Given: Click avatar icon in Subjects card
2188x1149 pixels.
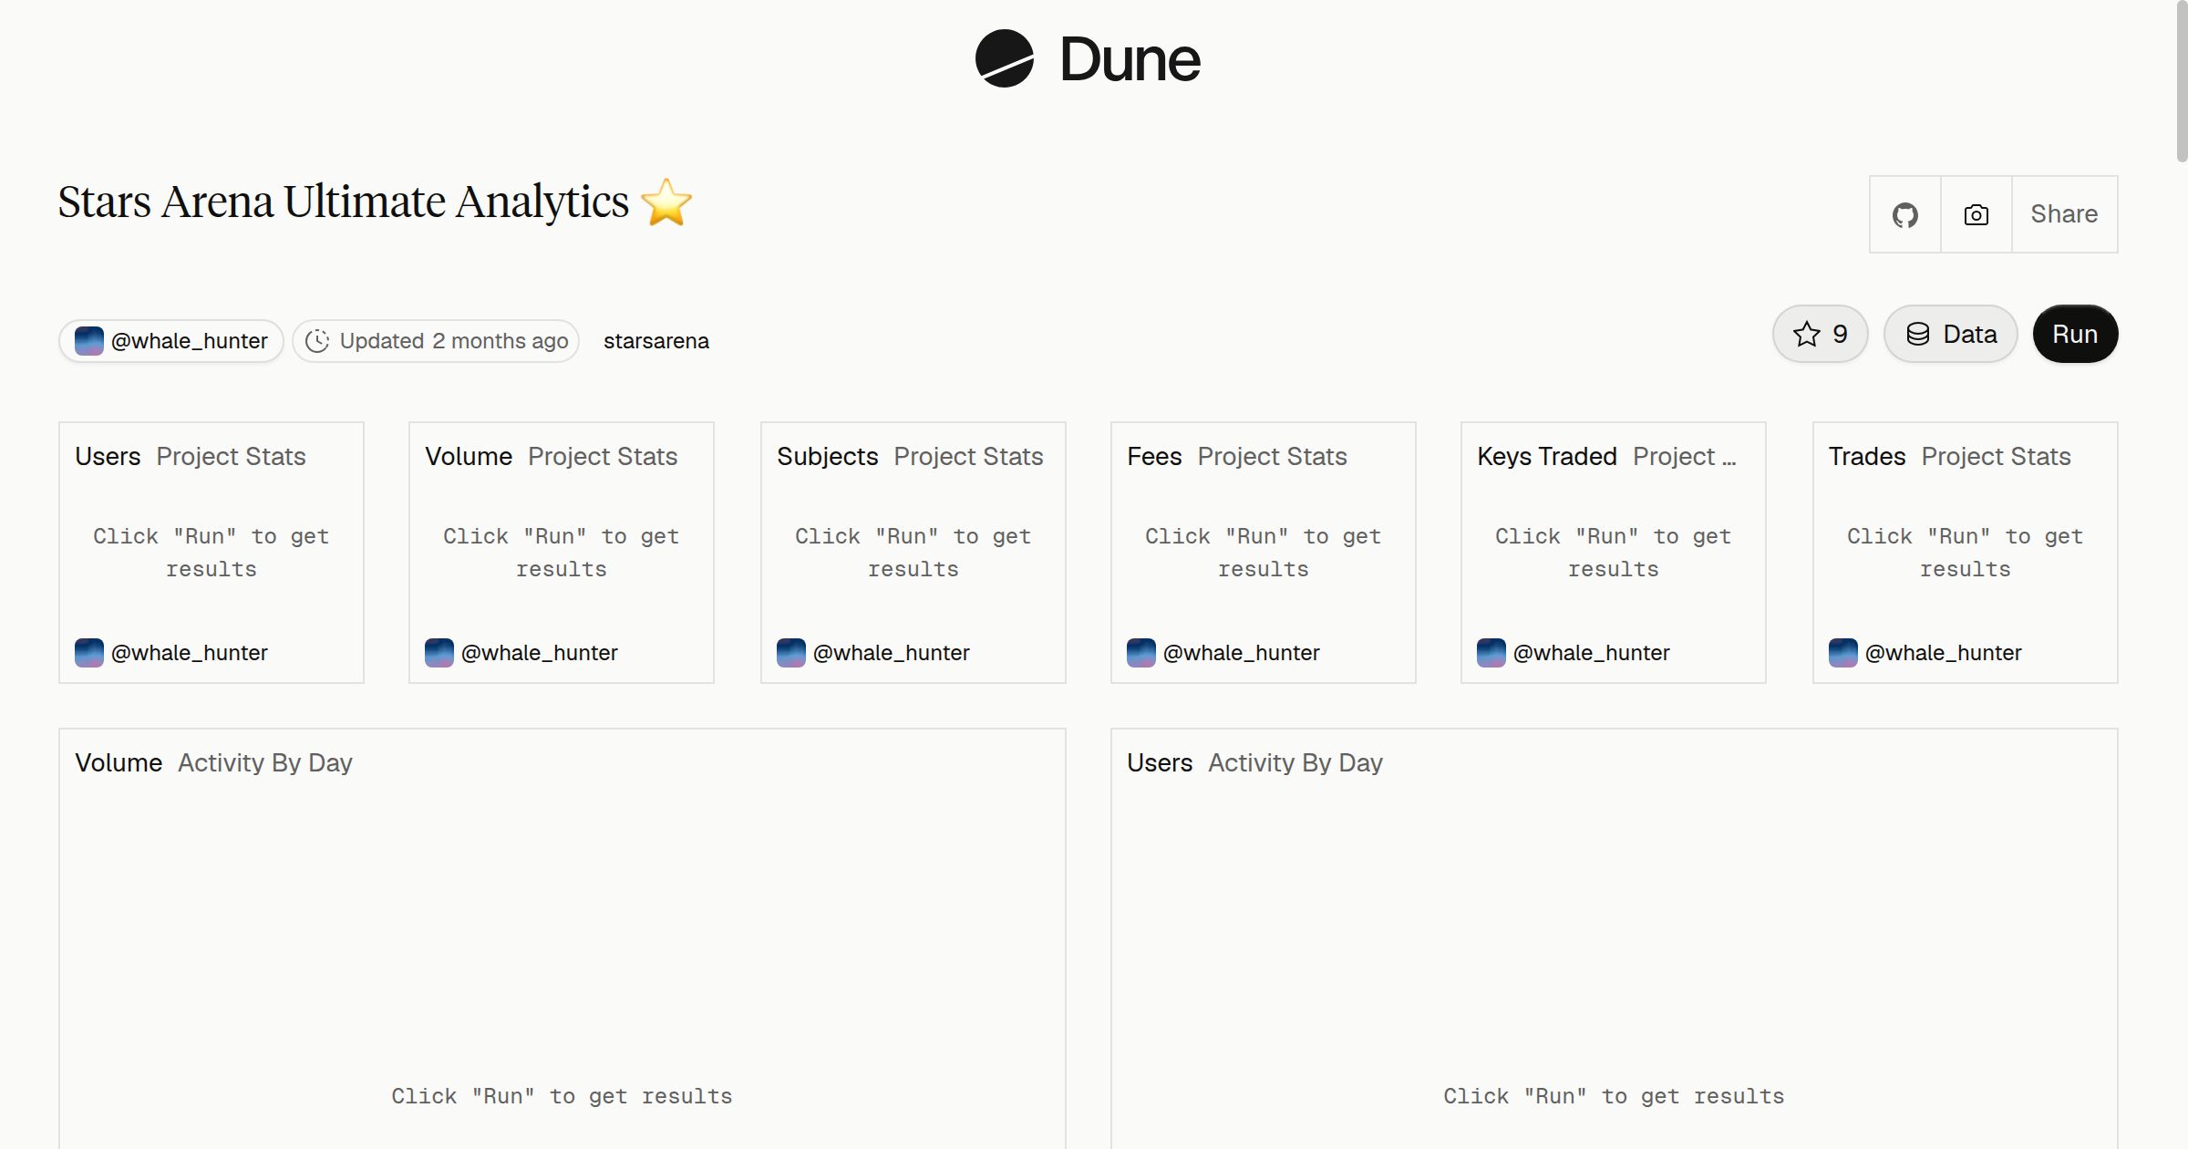Looking at the screenshot, I should (791, 653).
